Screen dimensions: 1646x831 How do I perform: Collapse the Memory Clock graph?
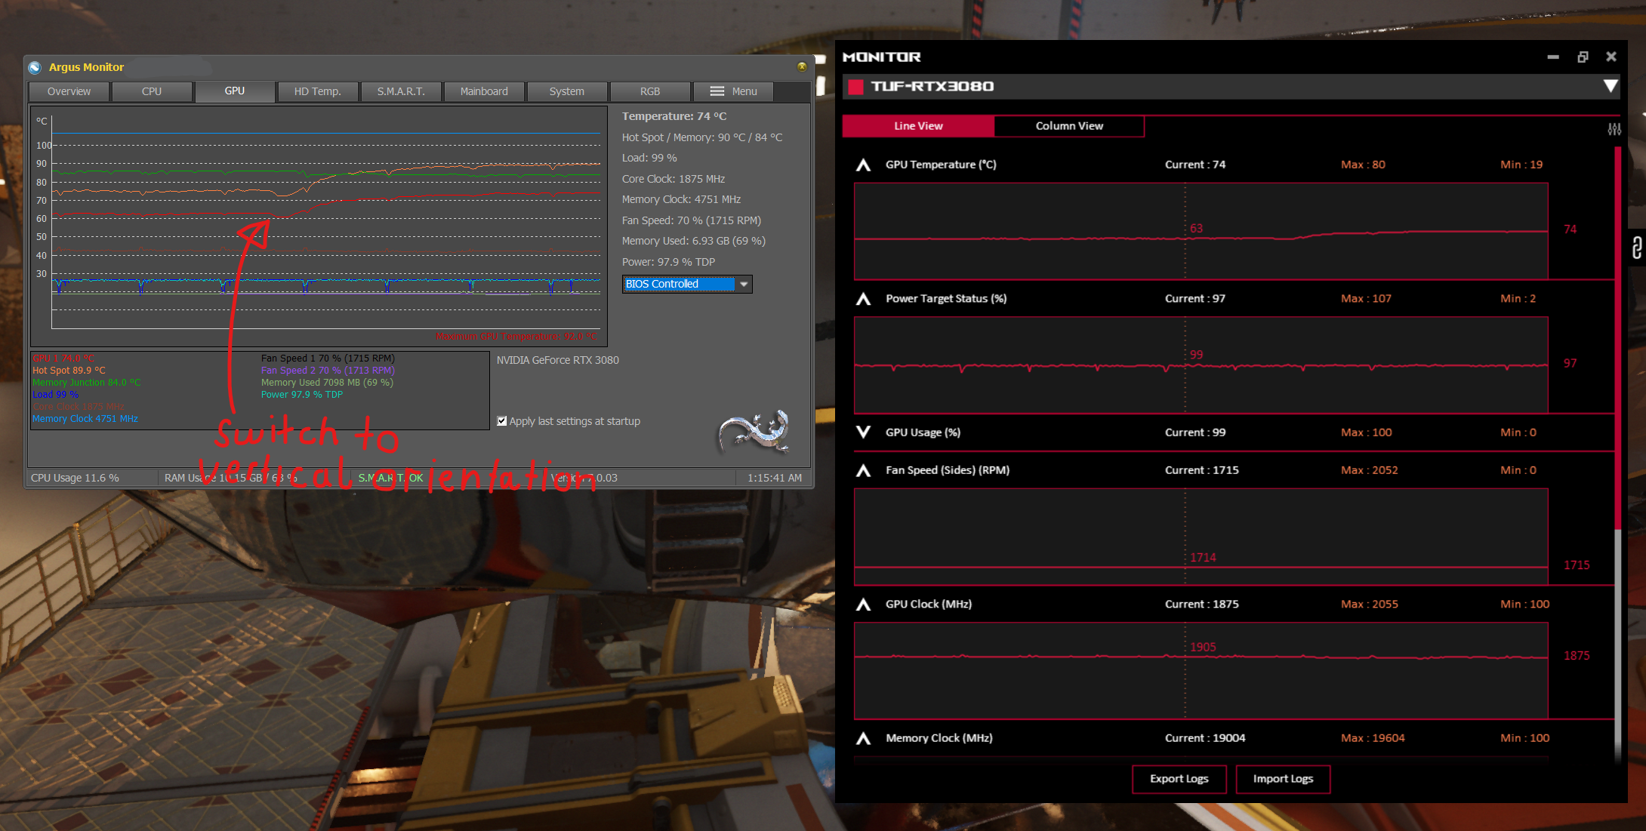pyautogui.click(x=864, y=739)
